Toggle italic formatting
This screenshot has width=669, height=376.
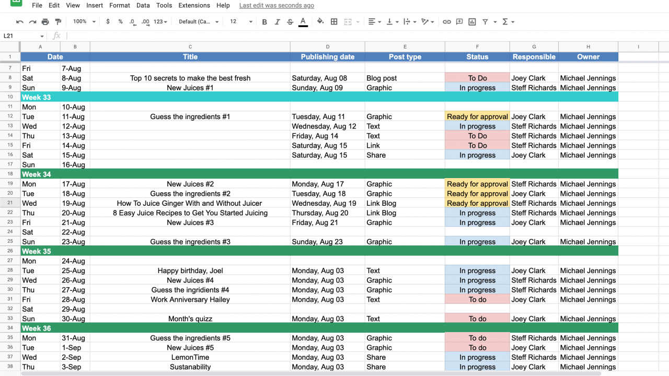click(278, 21)
